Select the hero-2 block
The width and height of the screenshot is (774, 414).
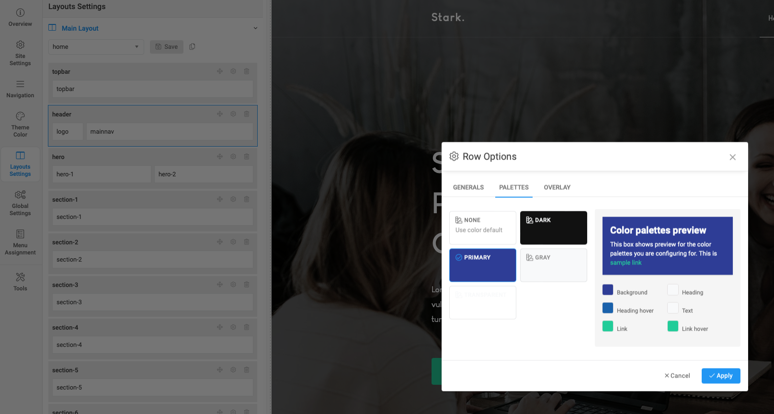coord(204,174)
